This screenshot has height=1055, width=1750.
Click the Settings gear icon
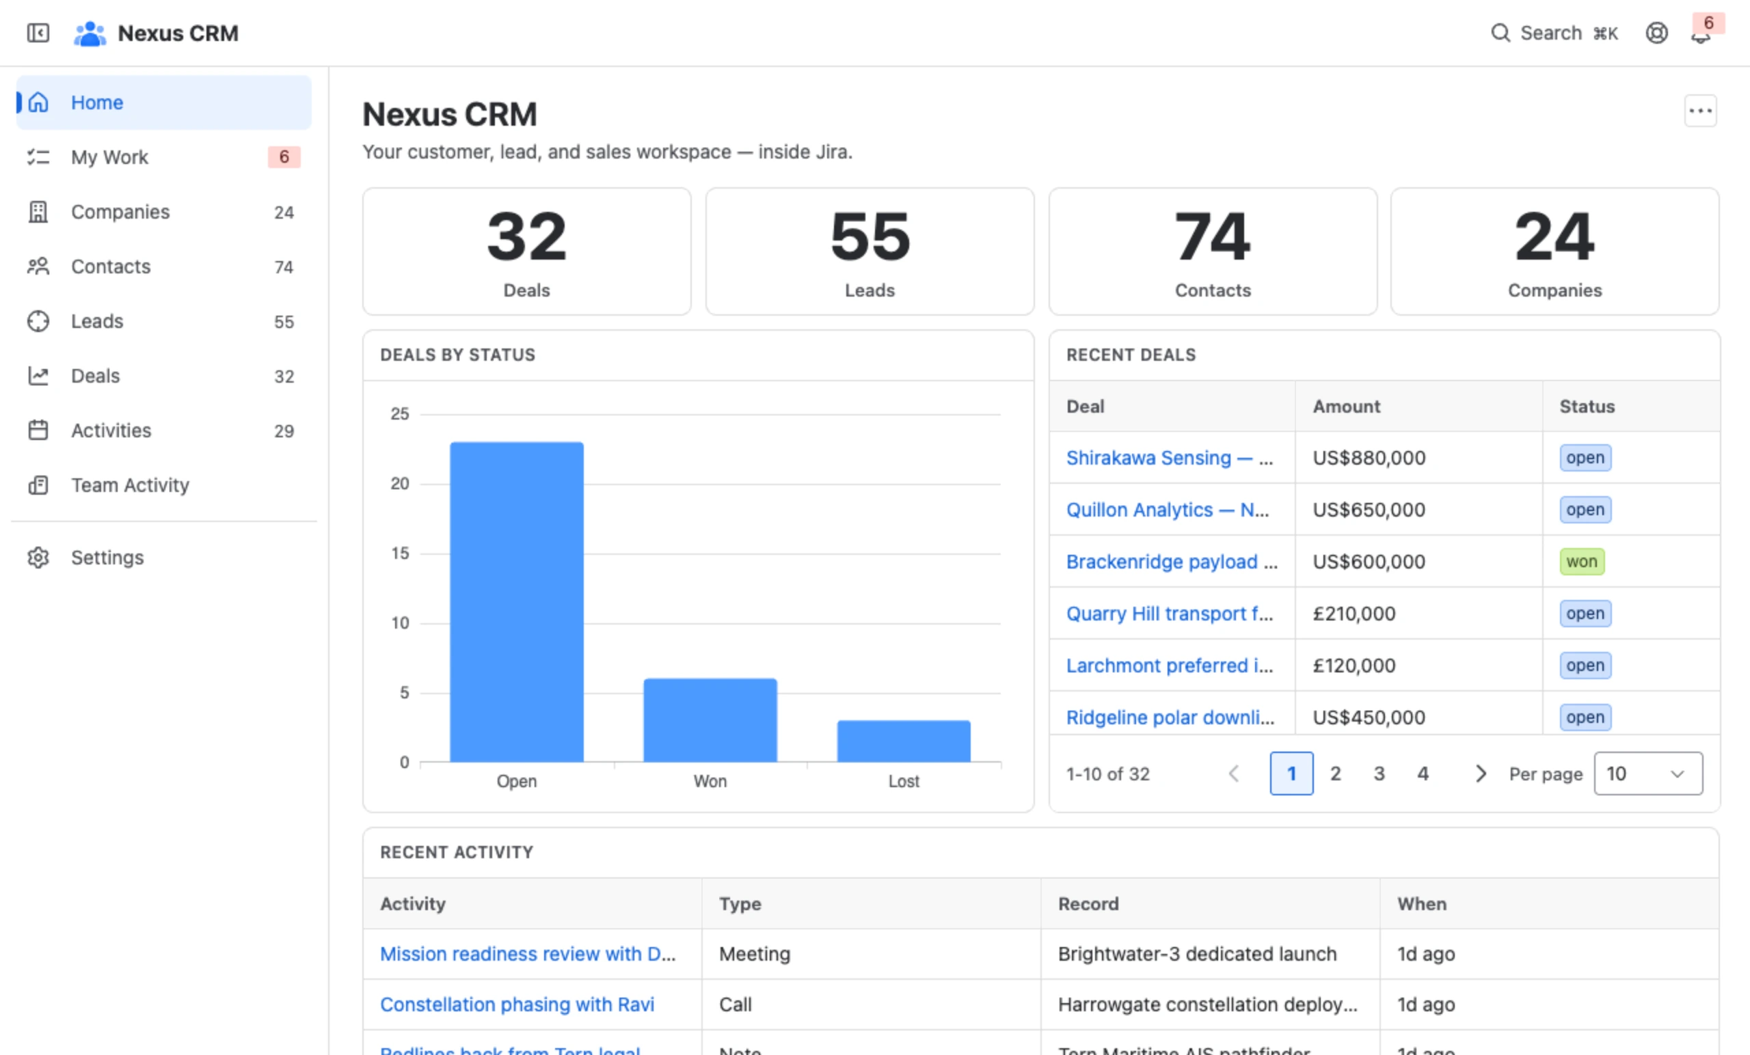tap(38, 558)
